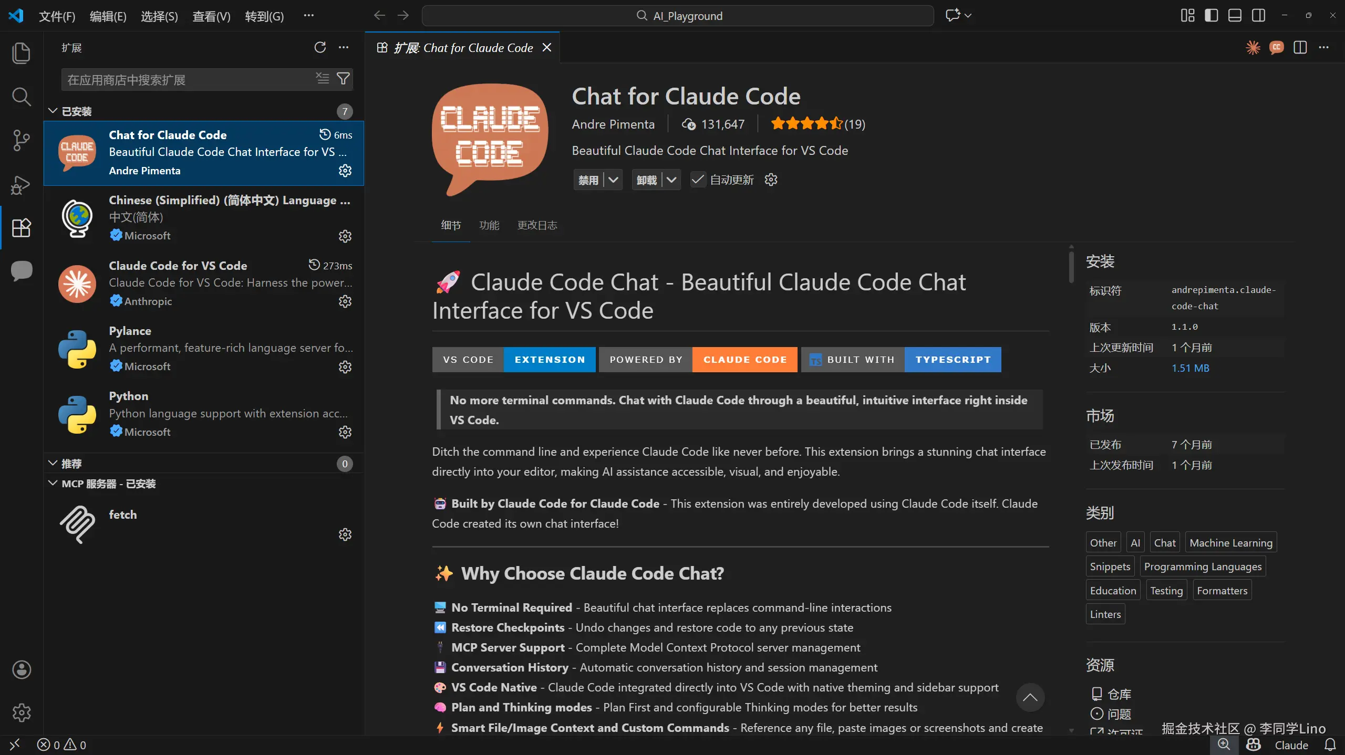Open the Uninstall button dropdown arrow
This screenshot has height=755, width=1345.
coord(671,180)
